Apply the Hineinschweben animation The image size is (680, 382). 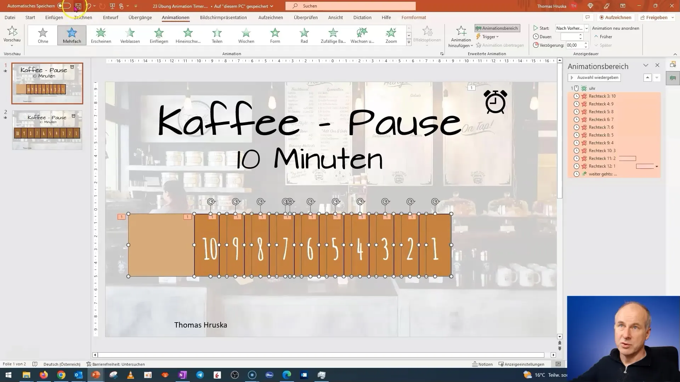pos(188,35)
